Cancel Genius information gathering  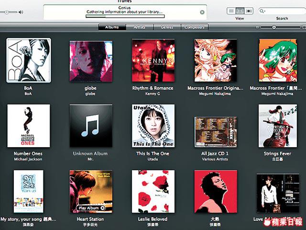(202, 12)
